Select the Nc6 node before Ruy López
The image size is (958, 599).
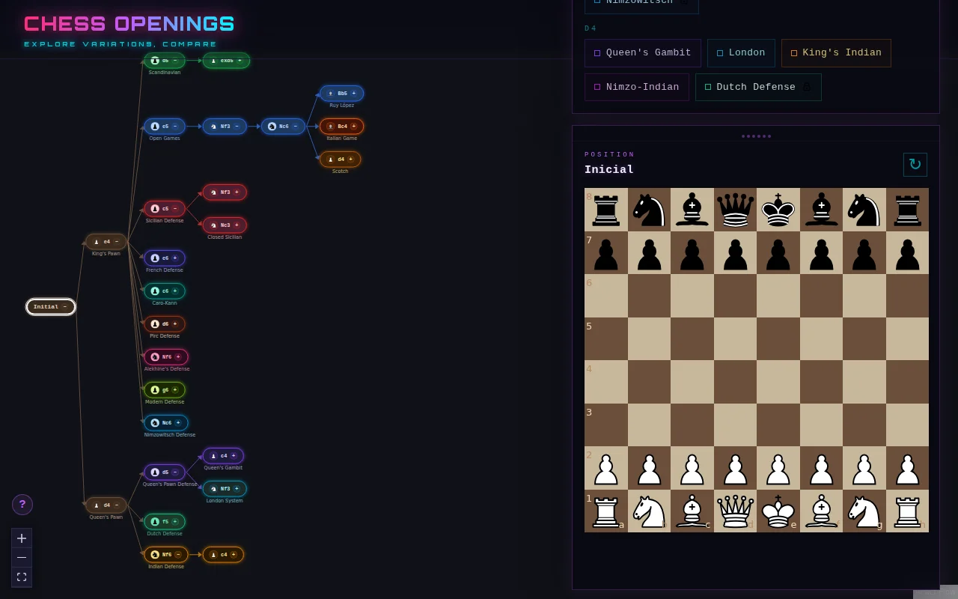(283, 127)
